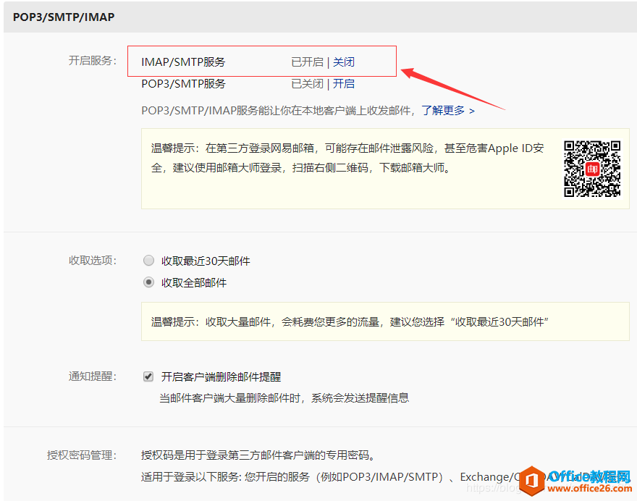
Task: Click the 已开启 status text
Action: [307, 62]
